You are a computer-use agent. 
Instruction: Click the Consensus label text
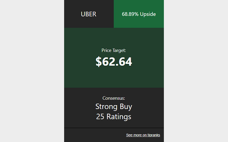[114, 98]
